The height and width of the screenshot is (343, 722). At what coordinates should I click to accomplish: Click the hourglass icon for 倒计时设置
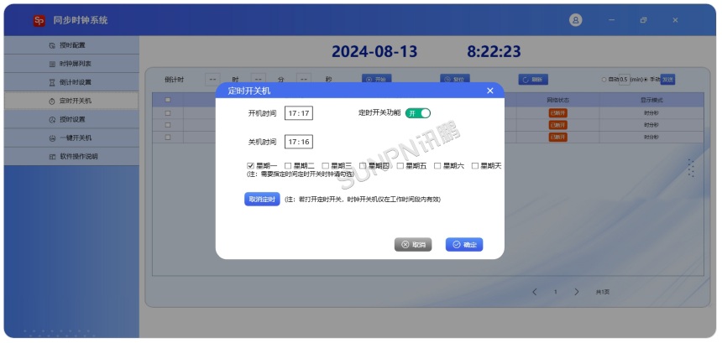coord(52,82)
